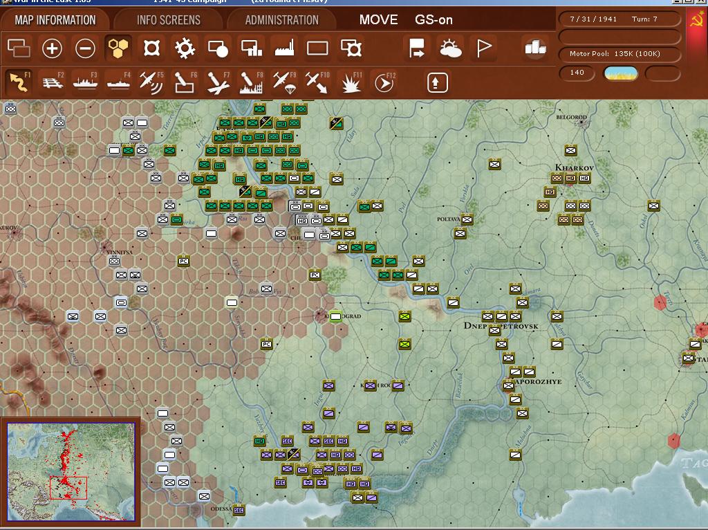
Task: Select the F8 bomb city mode
Action: (x=252, y=82)
